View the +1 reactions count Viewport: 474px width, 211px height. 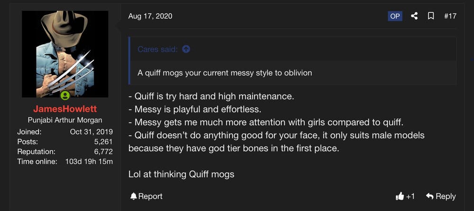click(410, 196)
